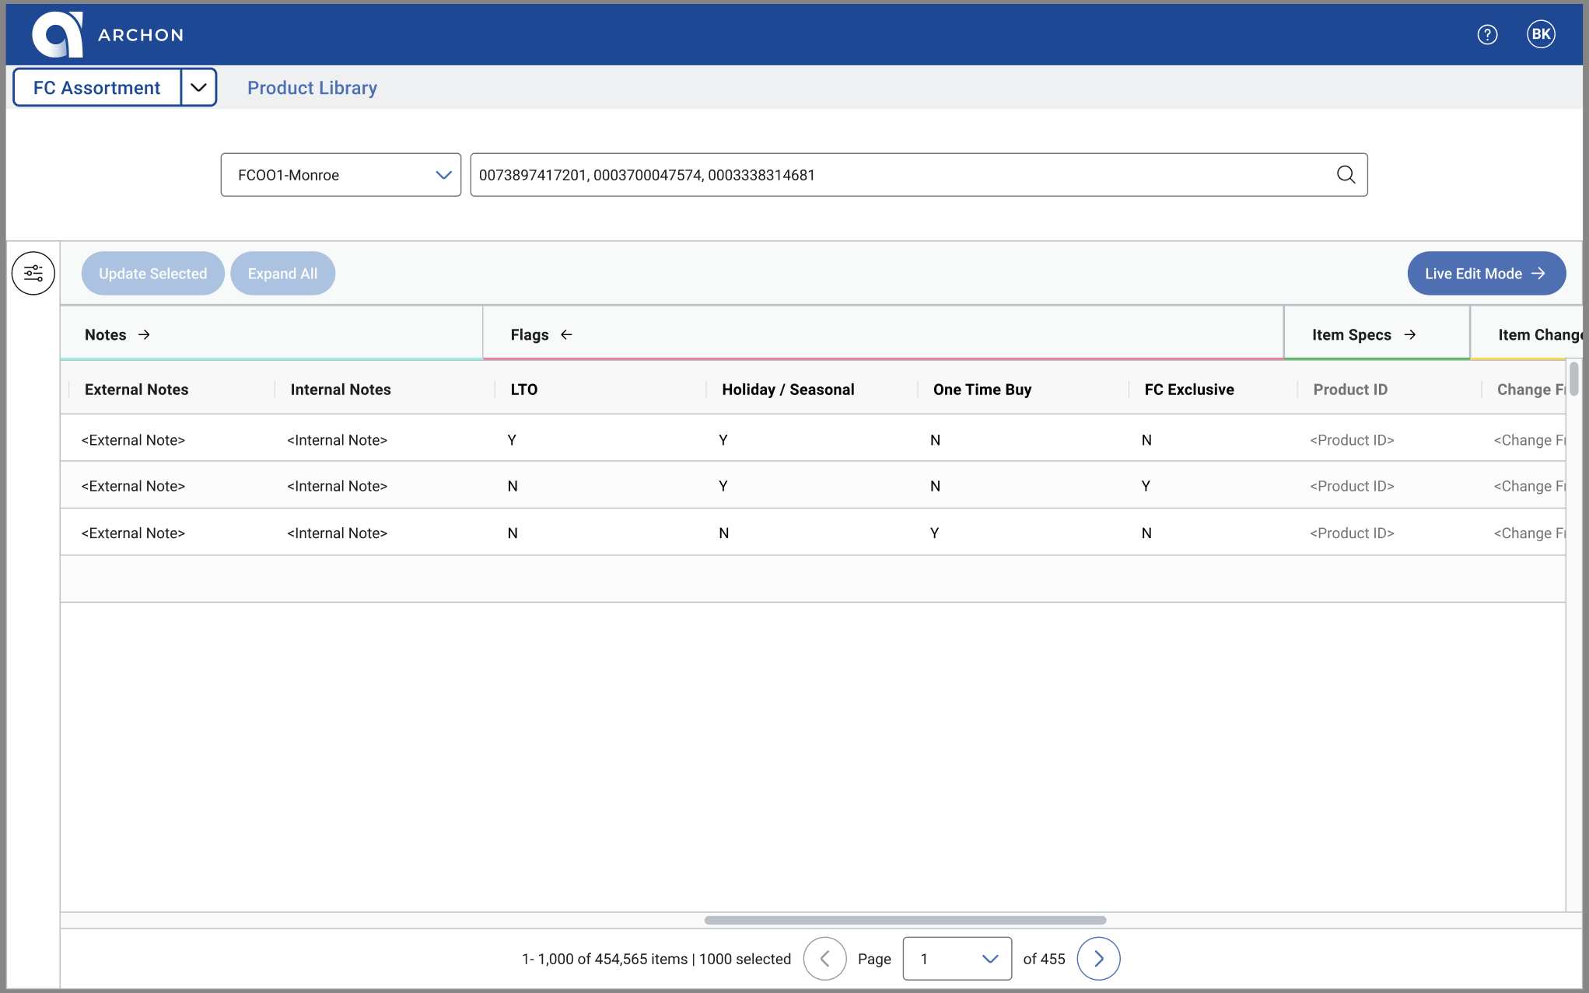Collapse the Flags column group arrow

[x=566, y=335]
